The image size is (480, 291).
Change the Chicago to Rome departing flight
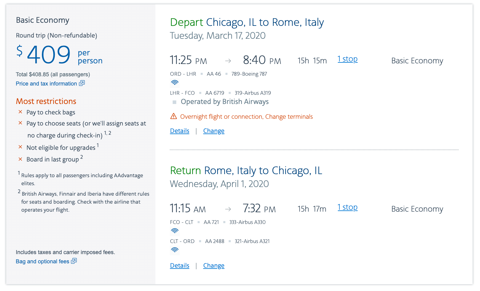point(214,131)
